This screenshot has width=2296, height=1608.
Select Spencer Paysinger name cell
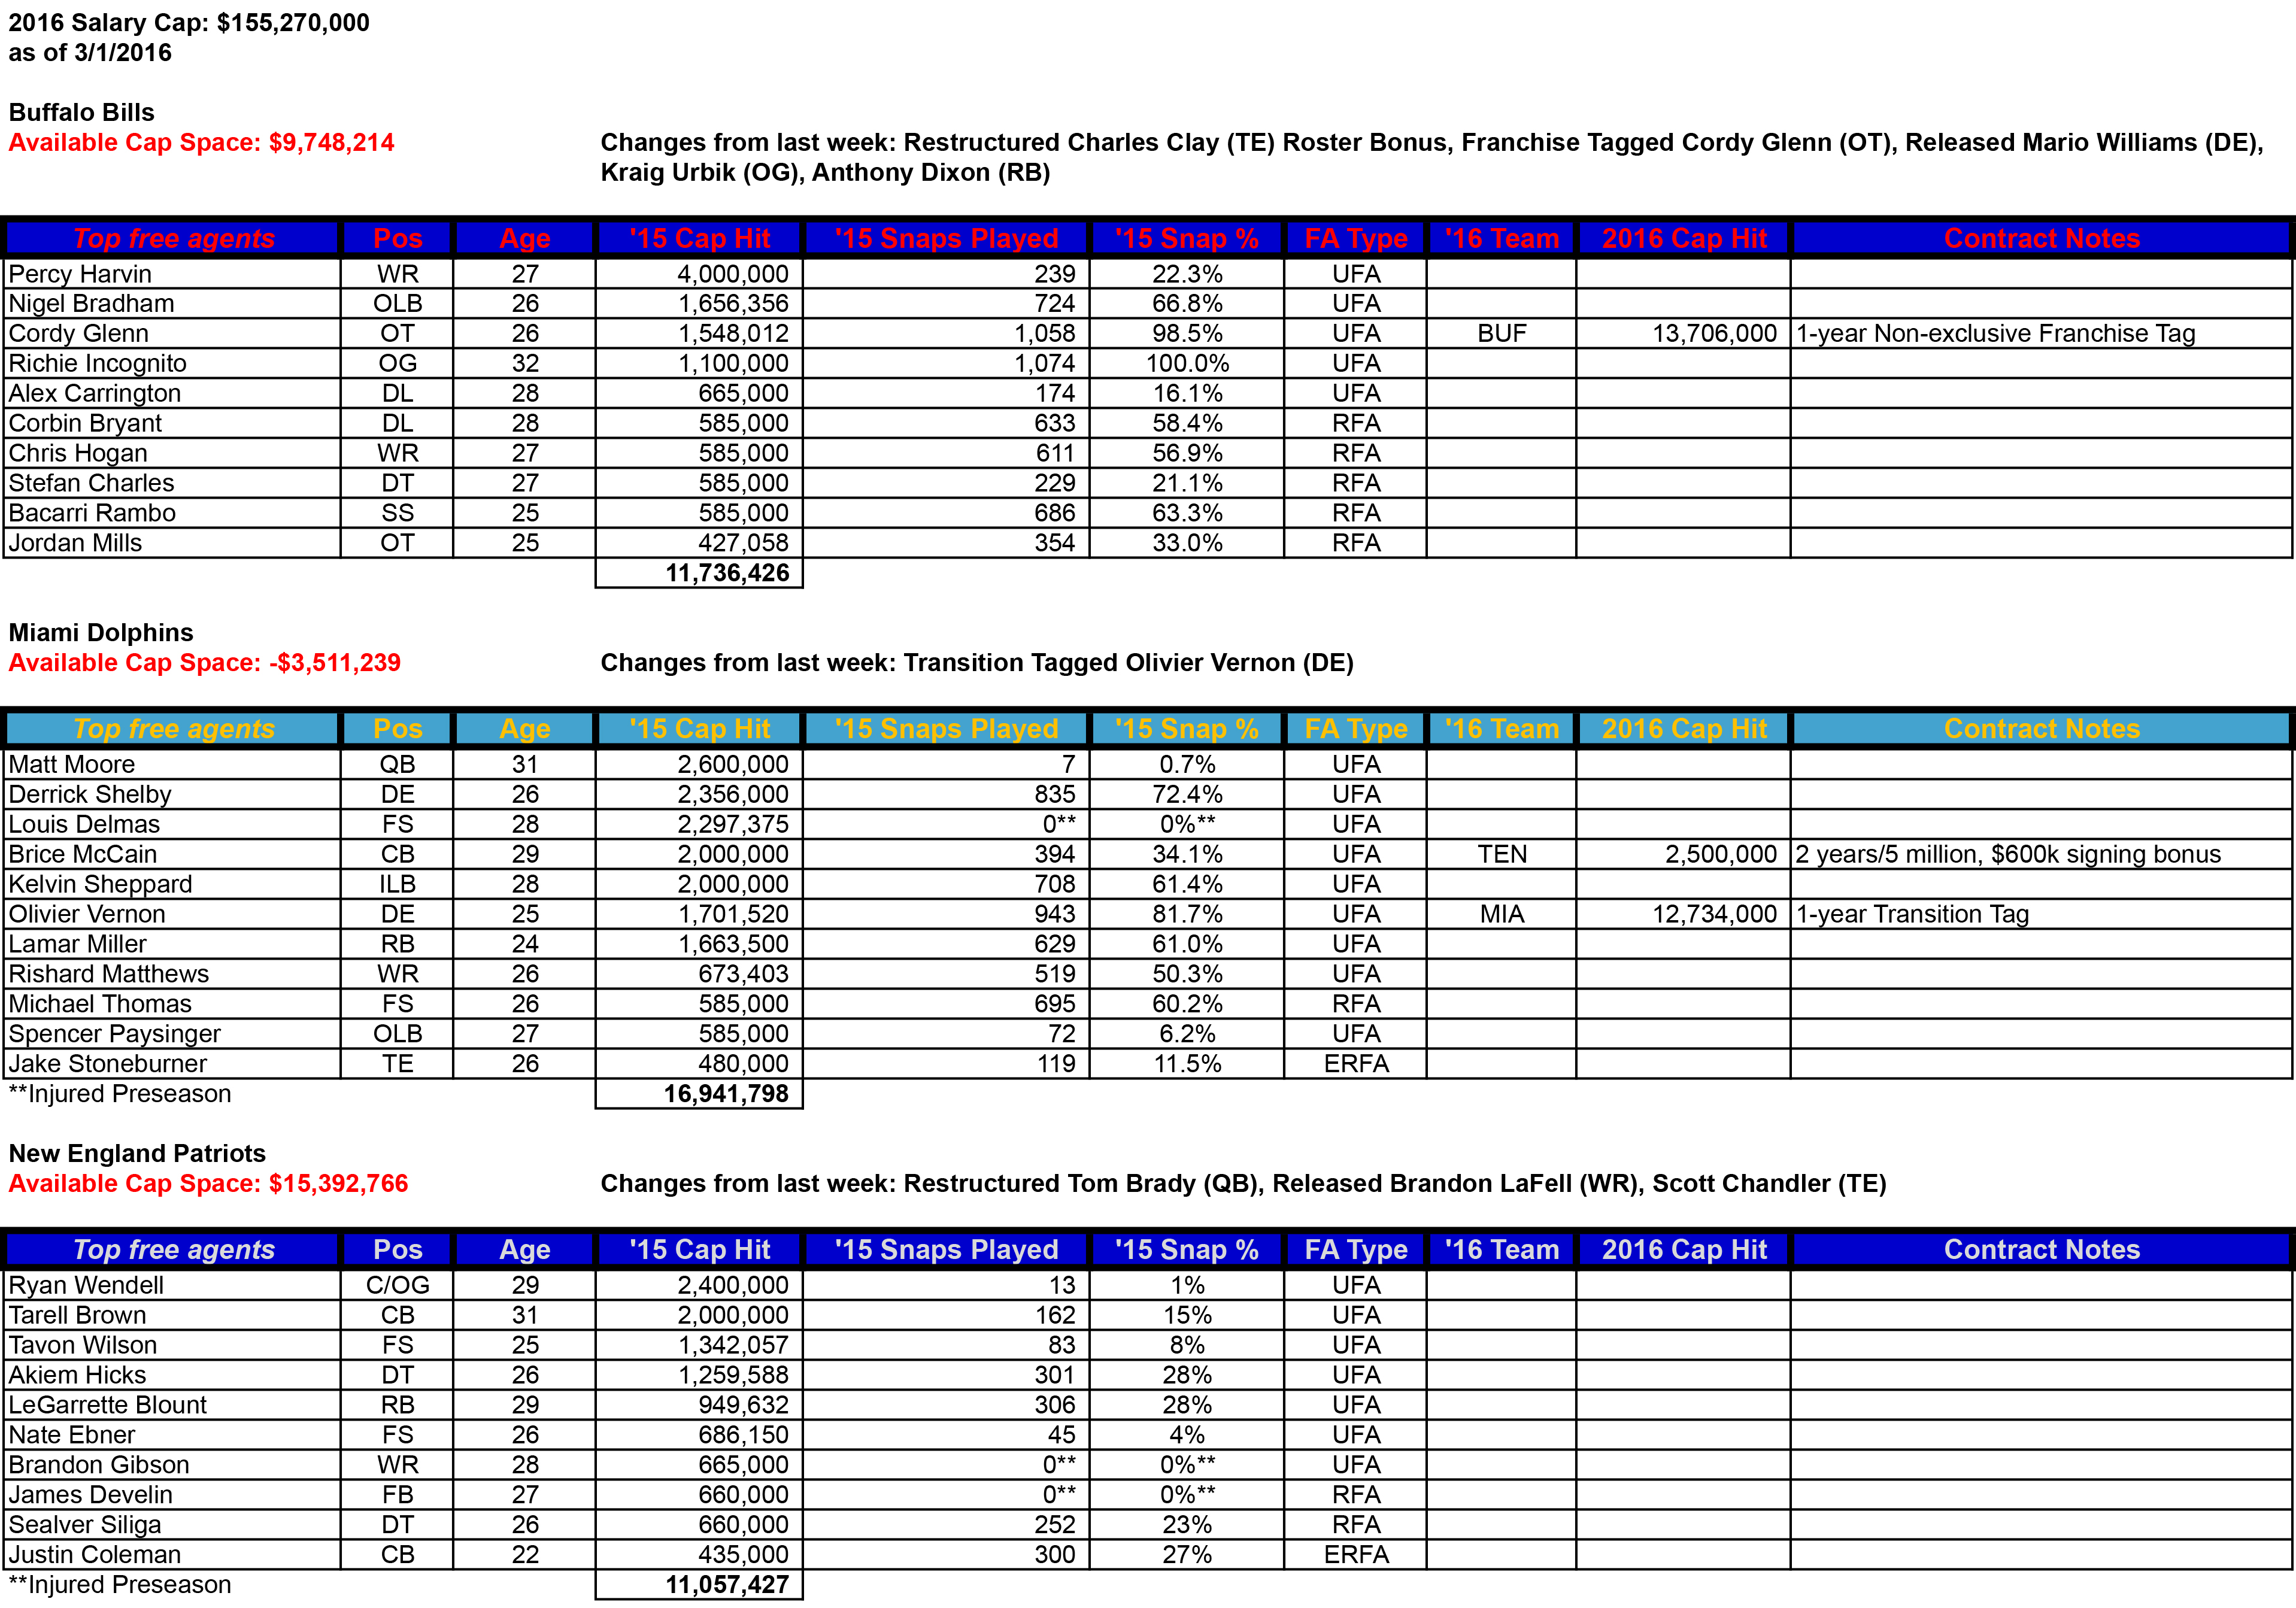pos(172,1035)
